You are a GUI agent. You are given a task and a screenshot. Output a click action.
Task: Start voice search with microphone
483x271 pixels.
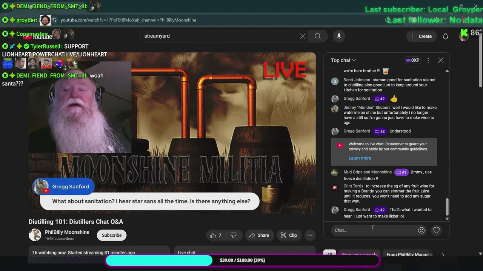(339, 36)
